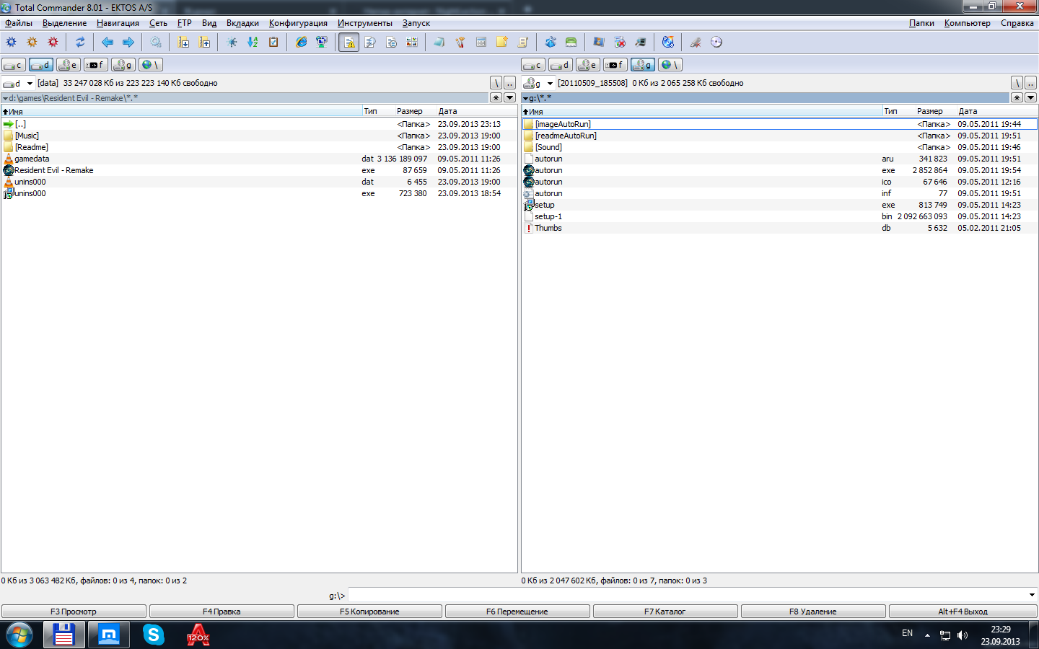
Task: Switch right panel to drive e
Action: click(x=588, y=65)
